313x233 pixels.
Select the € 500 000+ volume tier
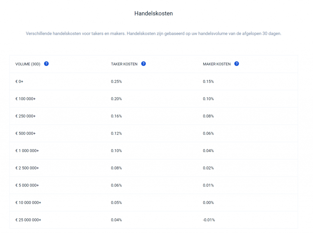tap(25, 133)
